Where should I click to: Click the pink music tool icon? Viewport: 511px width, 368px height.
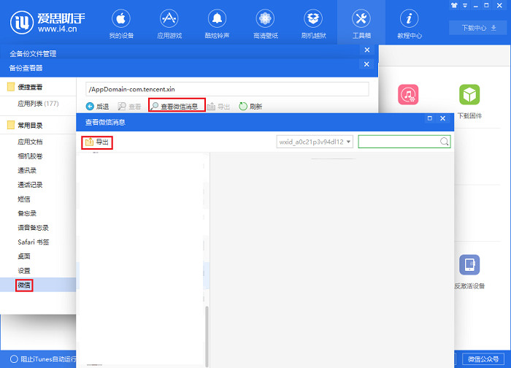pyautogui.click(x=407, y=96)
